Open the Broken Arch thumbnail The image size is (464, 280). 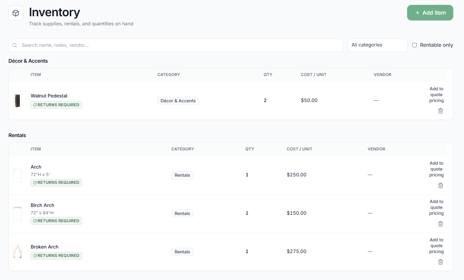click(17, 251)
